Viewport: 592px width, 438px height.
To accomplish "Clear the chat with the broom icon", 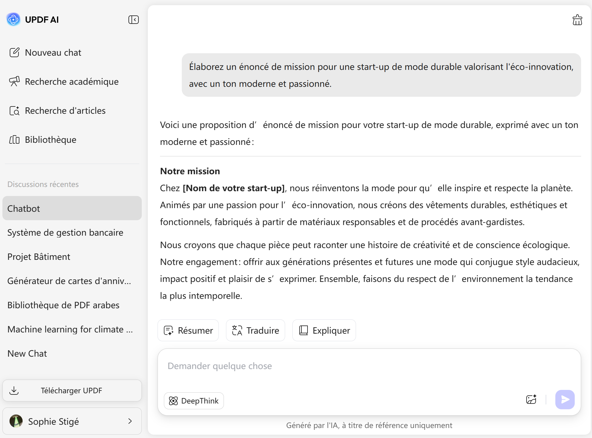I will (577, 20).
